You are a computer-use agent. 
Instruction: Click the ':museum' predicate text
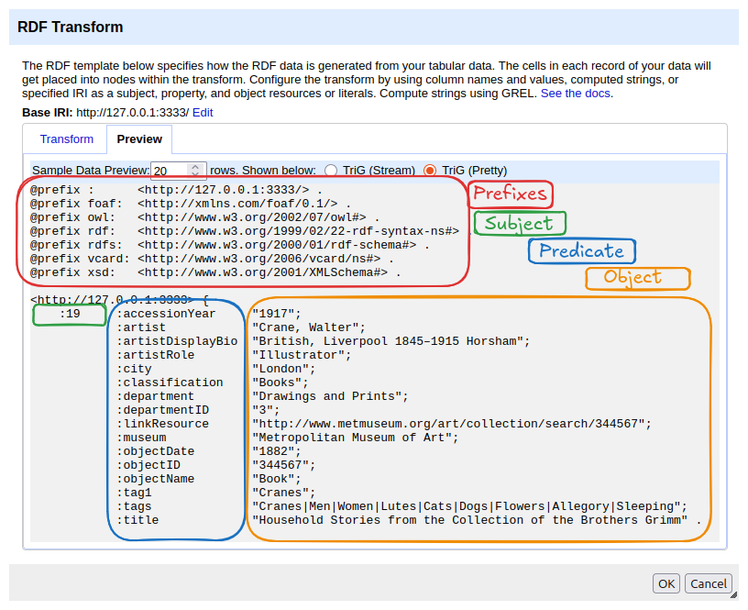(141, 438)
